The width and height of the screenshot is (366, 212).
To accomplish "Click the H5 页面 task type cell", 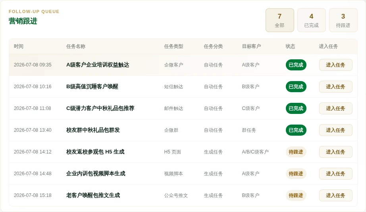I will tap(173, 152).
